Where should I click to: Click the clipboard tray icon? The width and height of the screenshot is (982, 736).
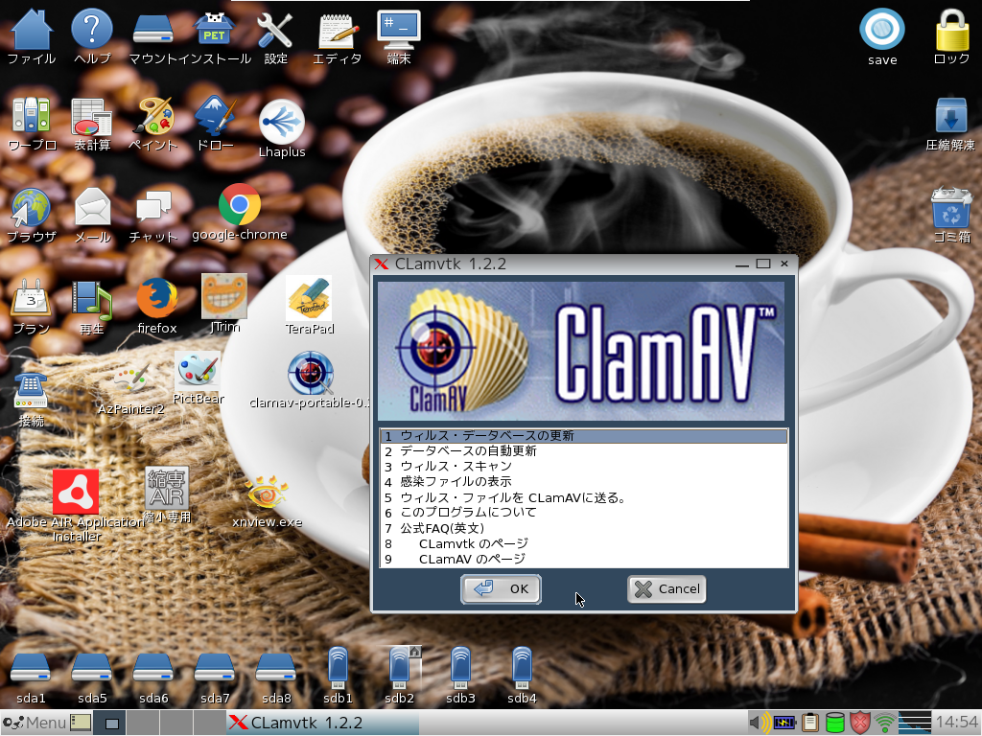(810, 723)
